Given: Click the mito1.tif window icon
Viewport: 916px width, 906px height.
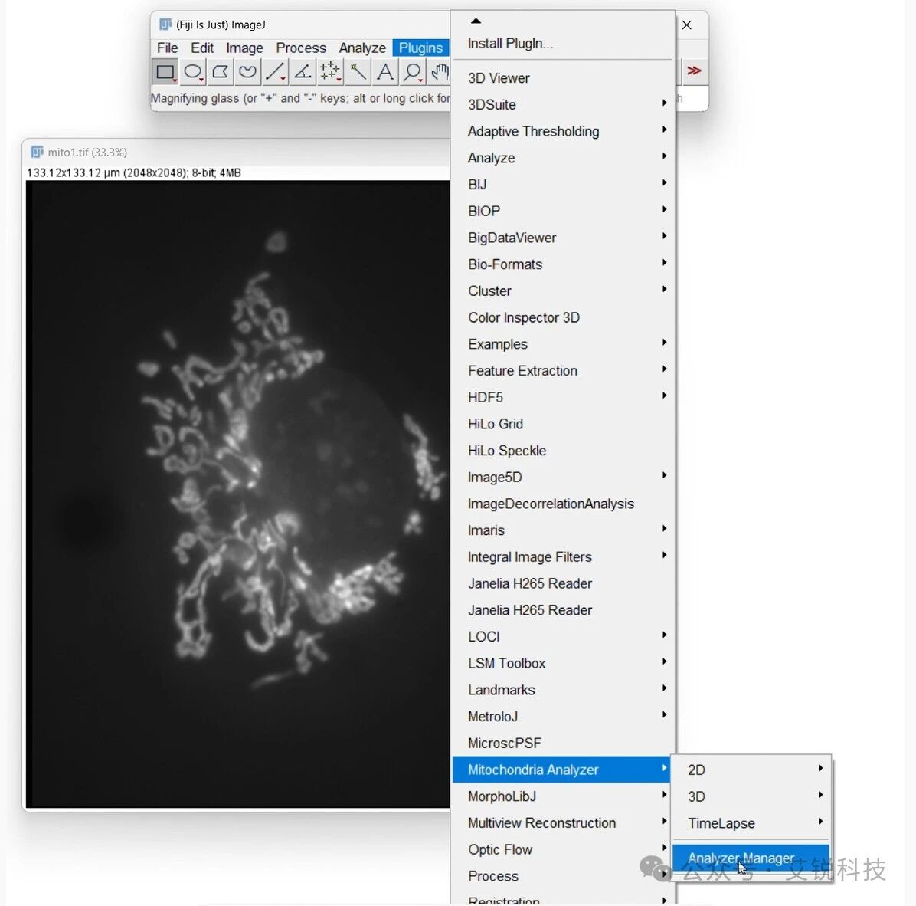Looking at the screenshot, I should click(x=37, y=152).
